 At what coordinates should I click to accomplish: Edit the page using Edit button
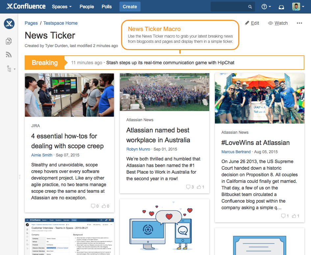[x=252, y=23]
